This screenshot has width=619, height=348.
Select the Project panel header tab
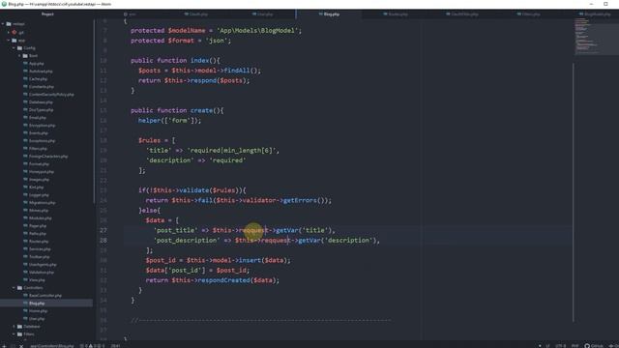tap(47, 14)
